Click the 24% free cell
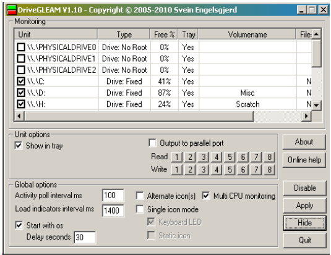The height and width of the screenshot is (255, 331). tap(164, 104)
